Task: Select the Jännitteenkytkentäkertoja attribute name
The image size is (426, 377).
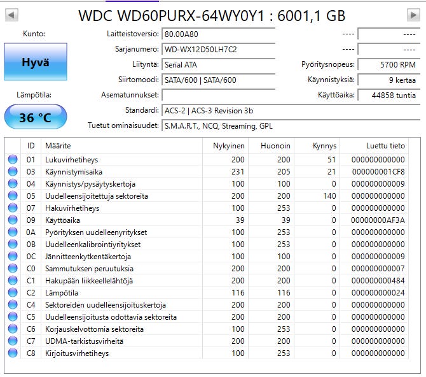Action: point(88,257)
